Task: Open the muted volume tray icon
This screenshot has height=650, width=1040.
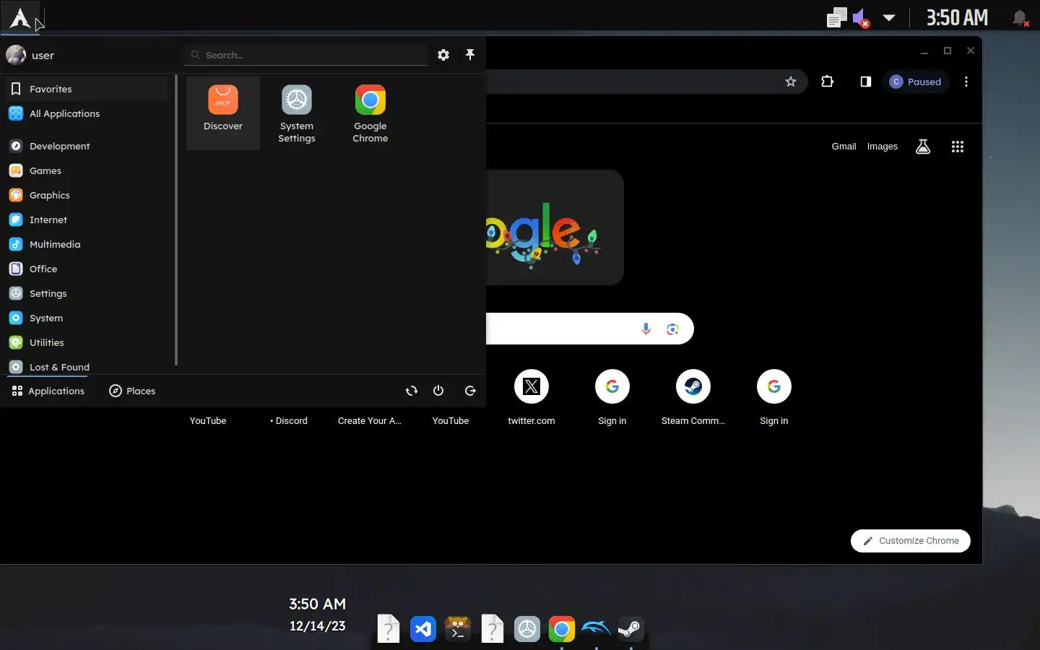Action: (x=861, y=18)
